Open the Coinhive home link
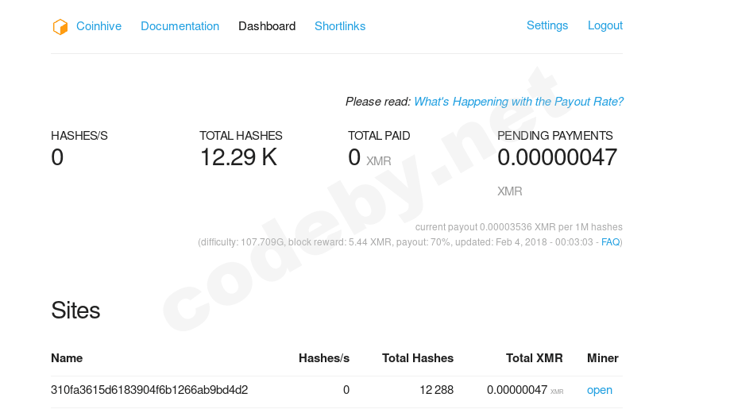730x413 pixels. pos(98,26)
